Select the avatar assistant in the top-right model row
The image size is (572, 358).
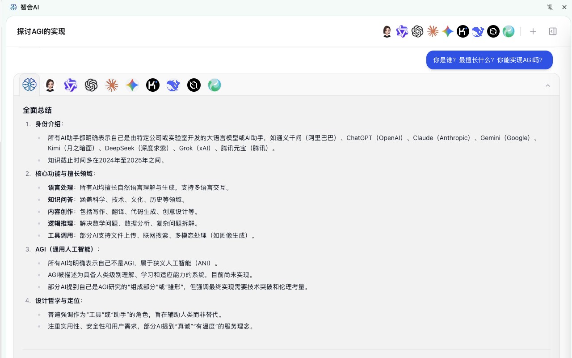(387, 31)
